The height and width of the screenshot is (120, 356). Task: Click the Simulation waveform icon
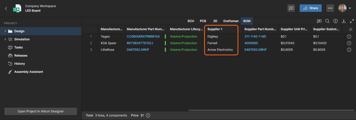tap(10, 39)
